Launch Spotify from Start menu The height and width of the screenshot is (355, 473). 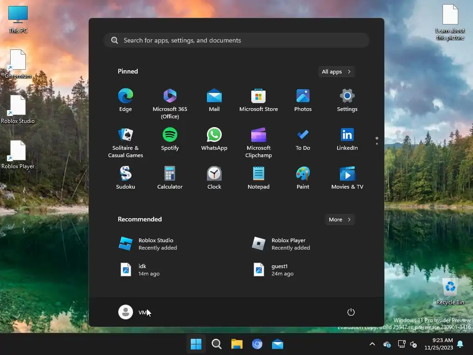pos(170,139)
